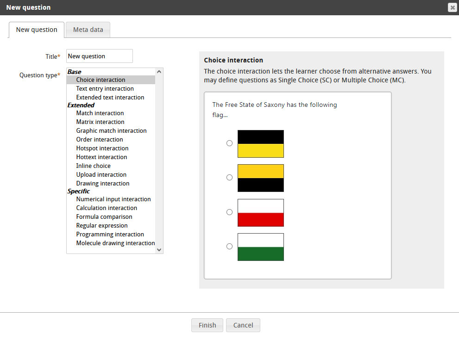Click the yellow over black flag image
The width and height of the screenshot is (459, 340).
(260, 178)
